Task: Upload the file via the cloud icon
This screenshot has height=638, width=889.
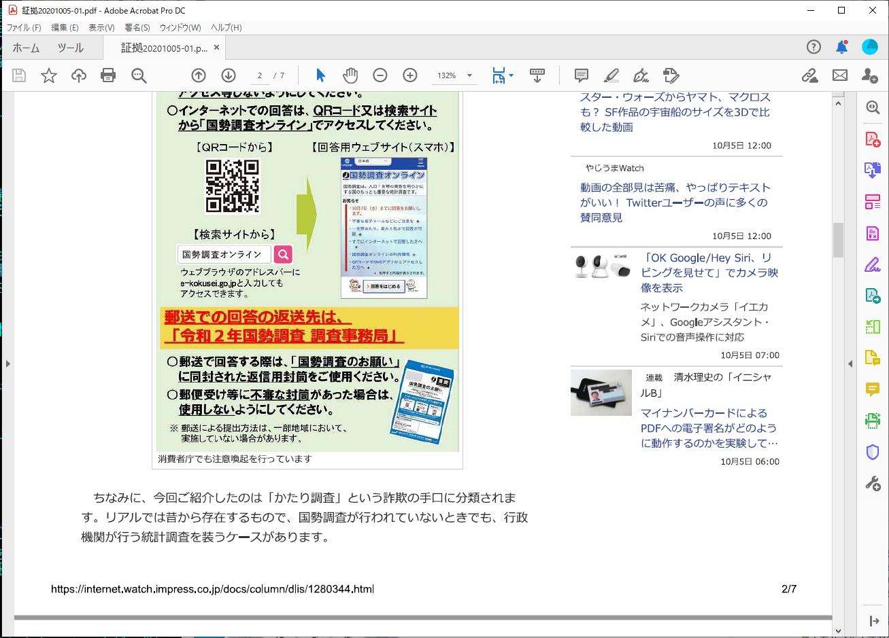Action: [x=79, y=75]
